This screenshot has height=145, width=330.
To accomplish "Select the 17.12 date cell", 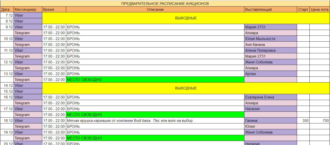I will coord(7,109).
